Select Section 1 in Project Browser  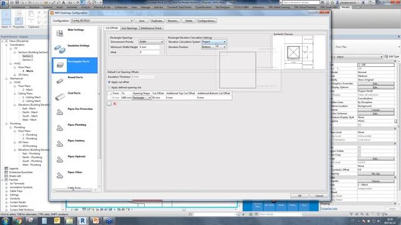click(x=28, y=56)
